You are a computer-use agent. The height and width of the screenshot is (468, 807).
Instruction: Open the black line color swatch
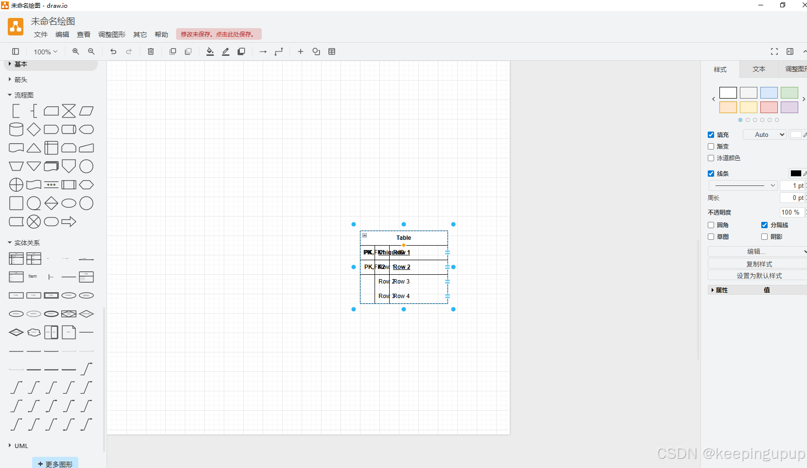click(x=796, y=173)
